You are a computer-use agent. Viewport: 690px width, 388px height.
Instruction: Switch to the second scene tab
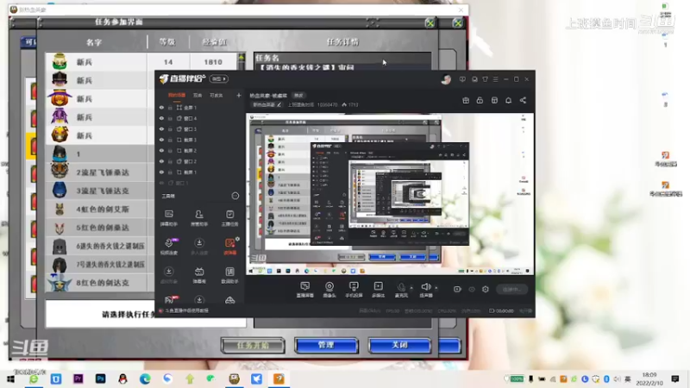click(x=198, y=95)
